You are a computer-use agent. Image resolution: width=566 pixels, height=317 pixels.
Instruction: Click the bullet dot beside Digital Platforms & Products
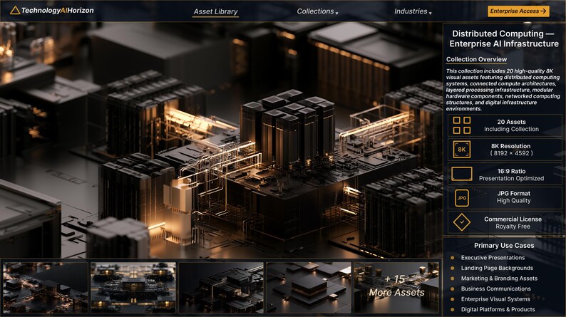coord(452,309)
